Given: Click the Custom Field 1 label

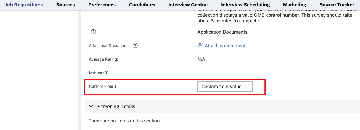Looking at the screenshot, I should 103,87.
